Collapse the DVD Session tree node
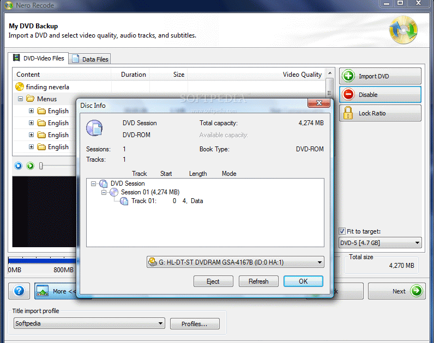Image resolution: width=434 pixels, height=343 pixels. (94, 183)
